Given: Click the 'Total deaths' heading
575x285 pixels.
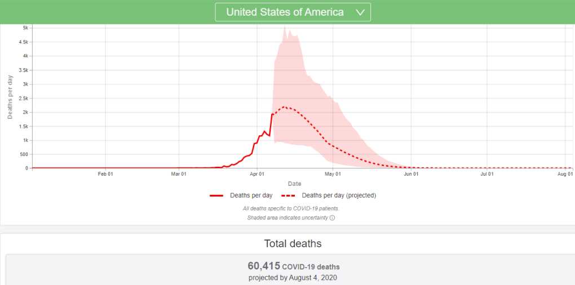Looking at the screenshot, I should (293, 244).
